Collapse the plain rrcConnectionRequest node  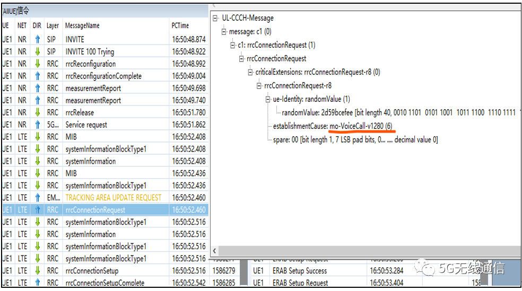click(x=241, y=58)
